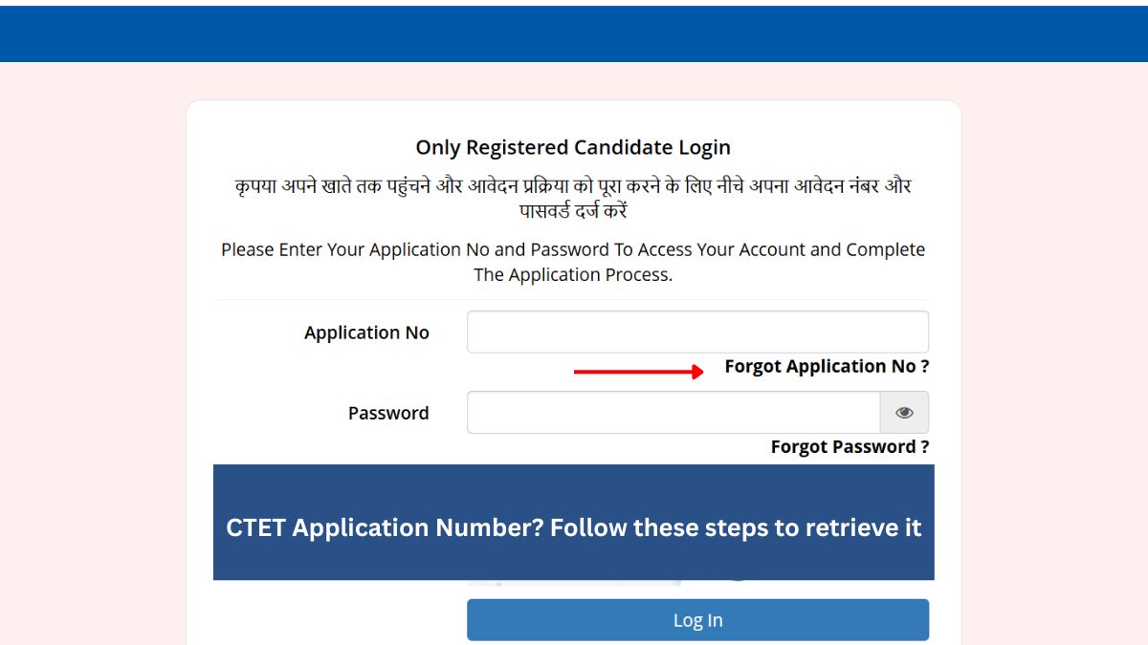This screenshot has height=645, width=1148.
Task: Click the 'Application No' field label
Action: click(x=366, y=333)
